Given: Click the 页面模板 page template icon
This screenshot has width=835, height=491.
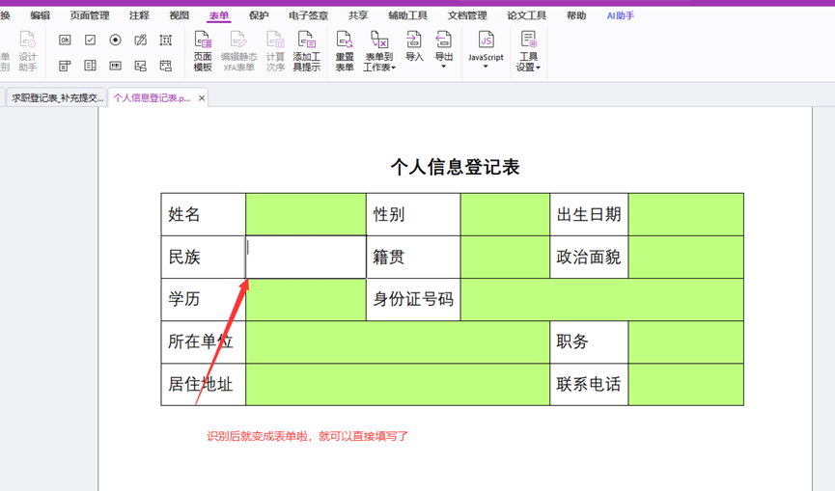Looking at the screenshot, I should (203, 50).
